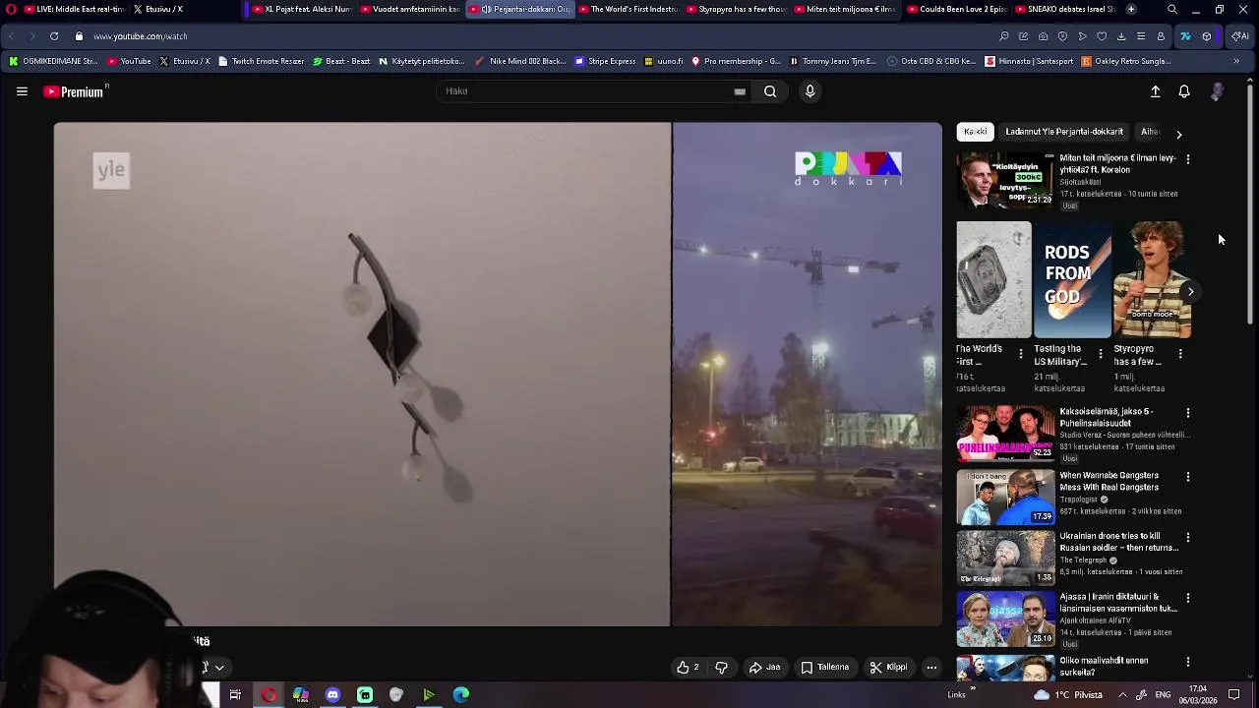Share the video using Jaa button
The height and width of the screenshot is (708, 1259).
[x=764, y=667]
